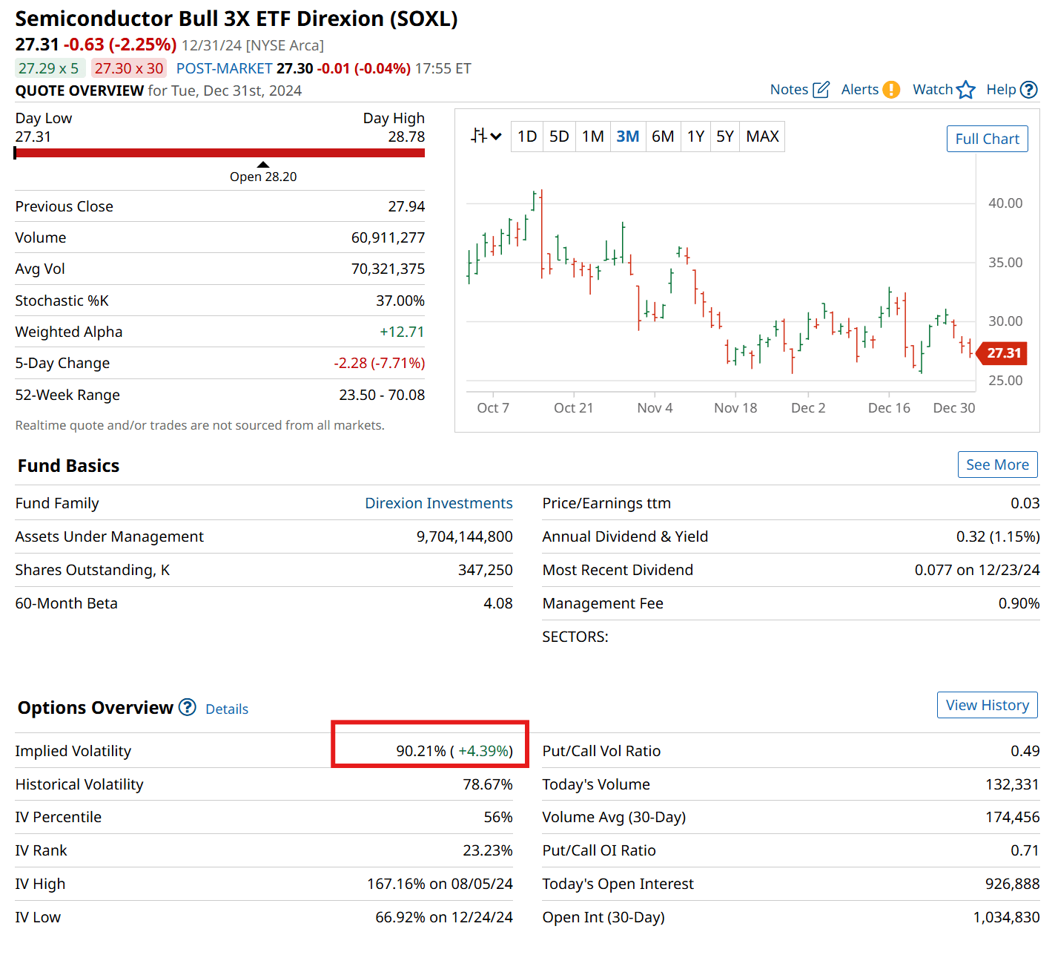Switch chart to 5D view
Image resolution: width=1055 pixels, height=955 pixels.
559,136
